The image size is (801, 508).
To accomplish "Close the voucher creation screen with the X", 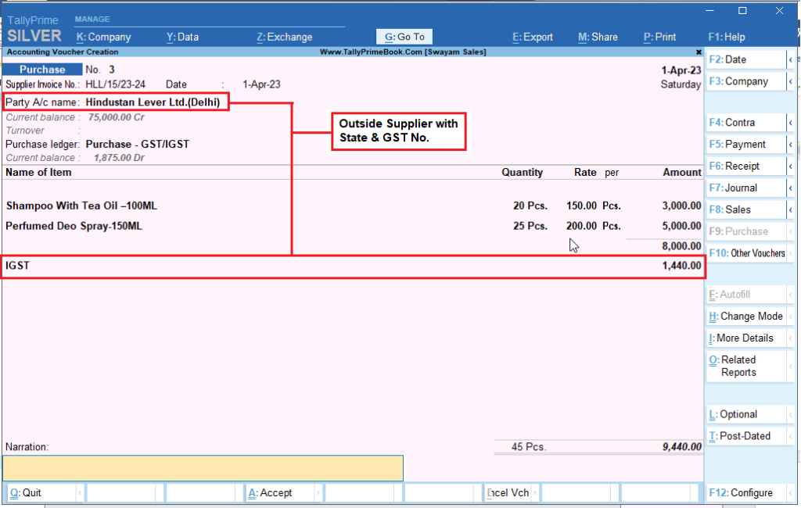I will point(699,52).
